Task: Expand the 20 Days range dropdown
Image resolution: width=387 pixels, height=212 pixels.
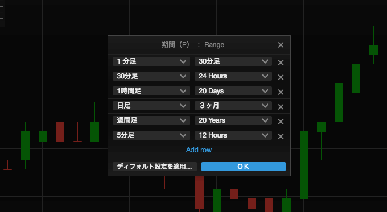Action: [233, 91]
